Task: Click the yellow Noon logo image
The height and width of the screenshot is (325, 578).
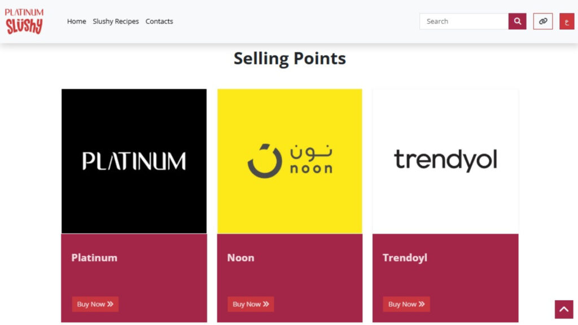Action: point(290,161)
